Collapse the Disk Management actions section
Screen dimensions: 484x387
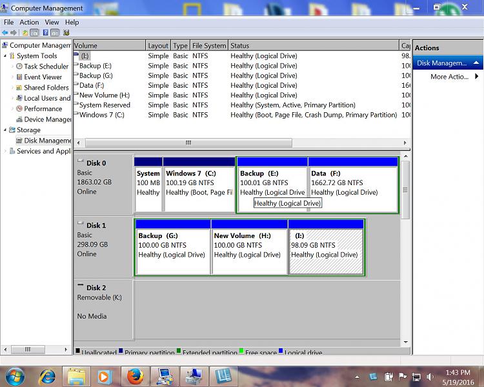tap(476, 63)
